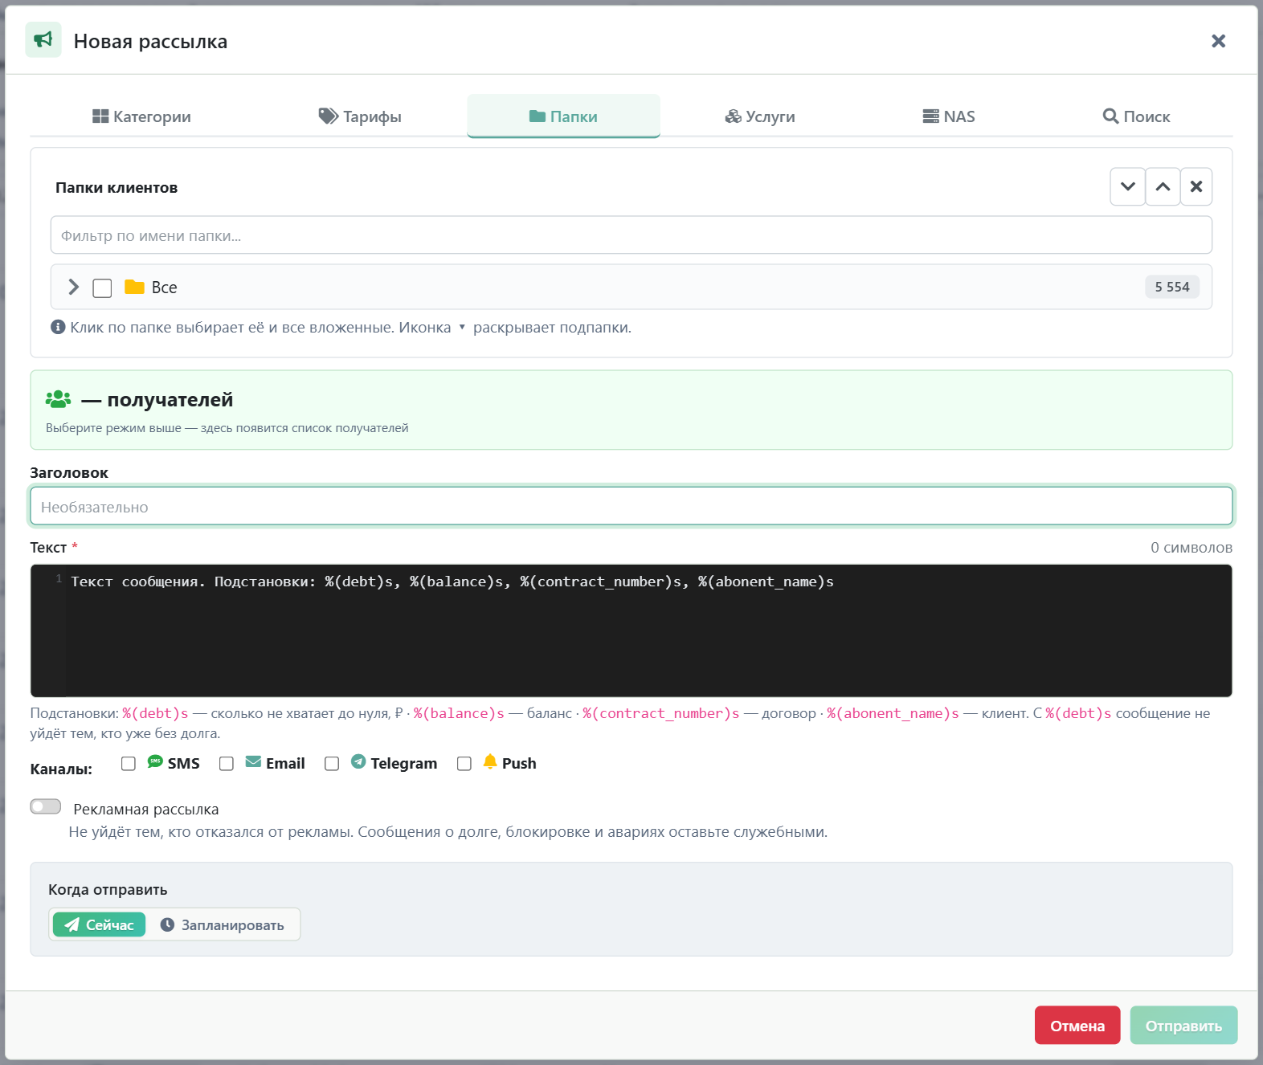
Task: Clear folder selection with the X button
Action: point(1196,186)
